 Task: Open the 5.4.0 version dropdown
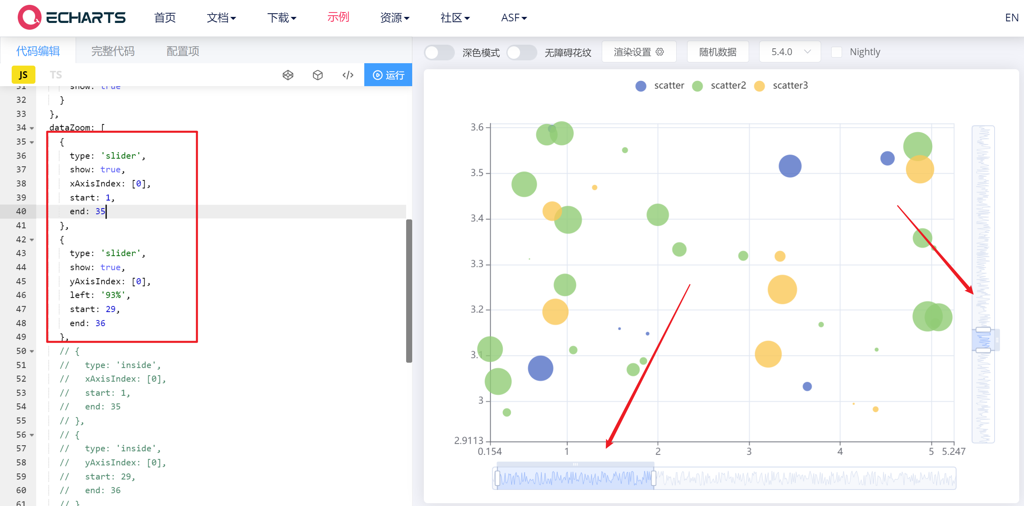789,52
